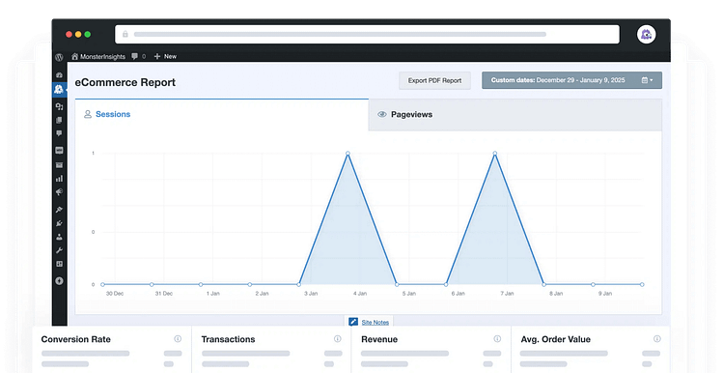Click the Sessions person icon

(x=88, y=114)
